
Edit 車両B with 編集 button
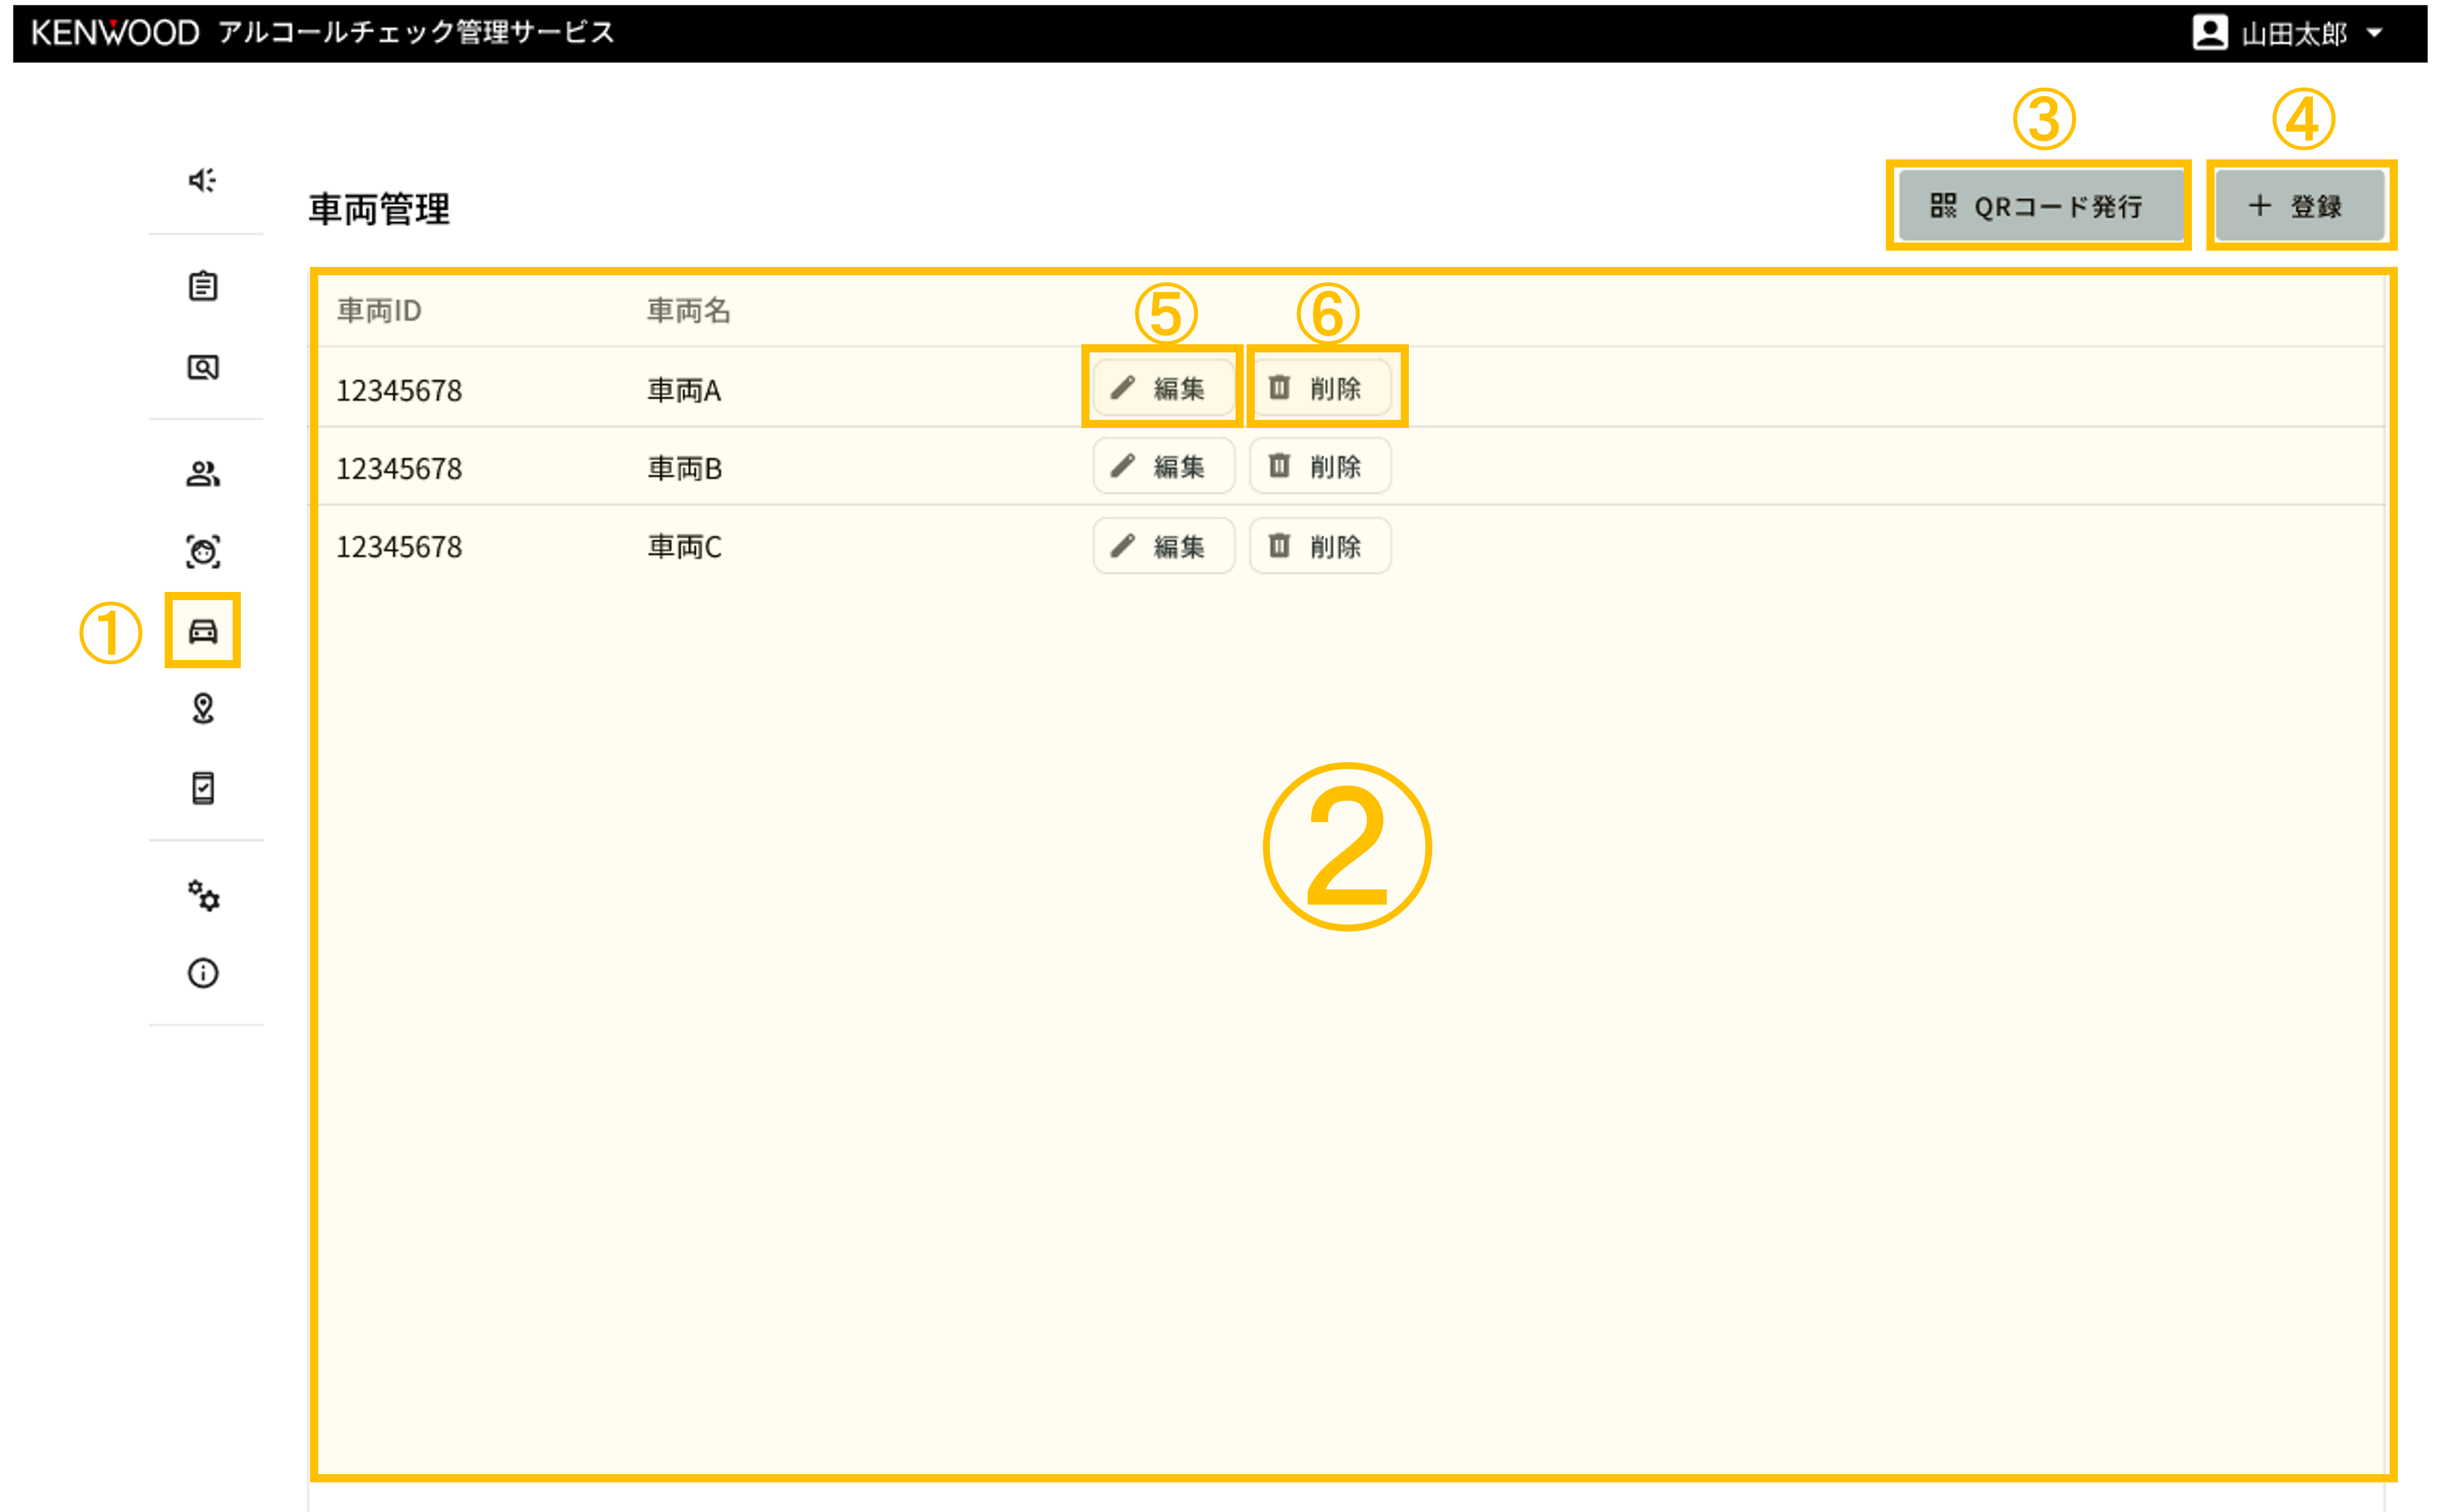point(1162,466)
